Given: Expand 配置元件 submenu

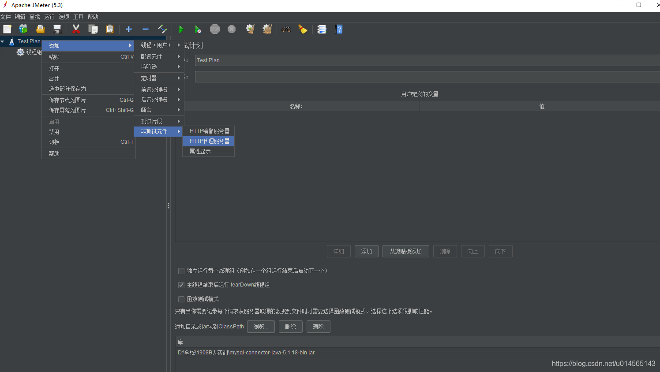Looking at the screenshot, I should point(159,56).
